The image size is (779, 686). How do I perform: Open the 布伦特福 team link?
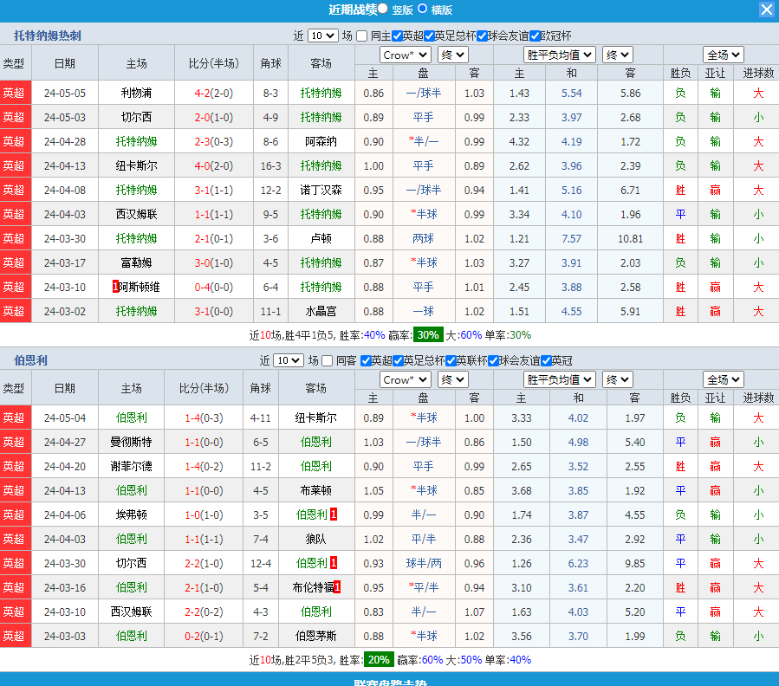pyautogui.click(x=313, y=587)
